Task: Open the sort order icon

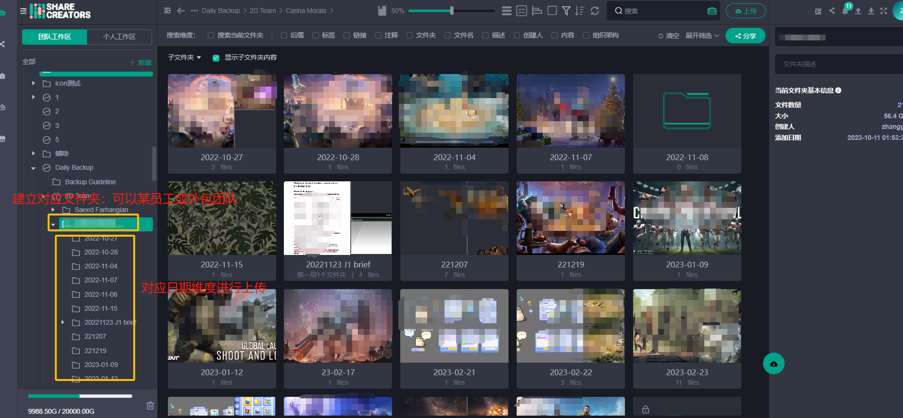Action: (x=580, y=11)
